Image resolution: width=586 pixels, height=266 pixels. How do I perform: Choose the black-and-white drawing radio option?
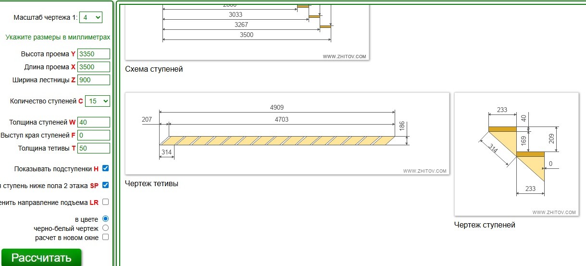tap(106, 228)
